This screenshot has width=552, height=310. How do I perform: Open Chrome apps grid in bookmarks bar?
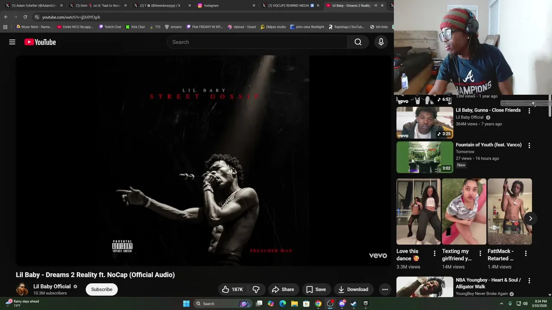[x=5, y=27]
